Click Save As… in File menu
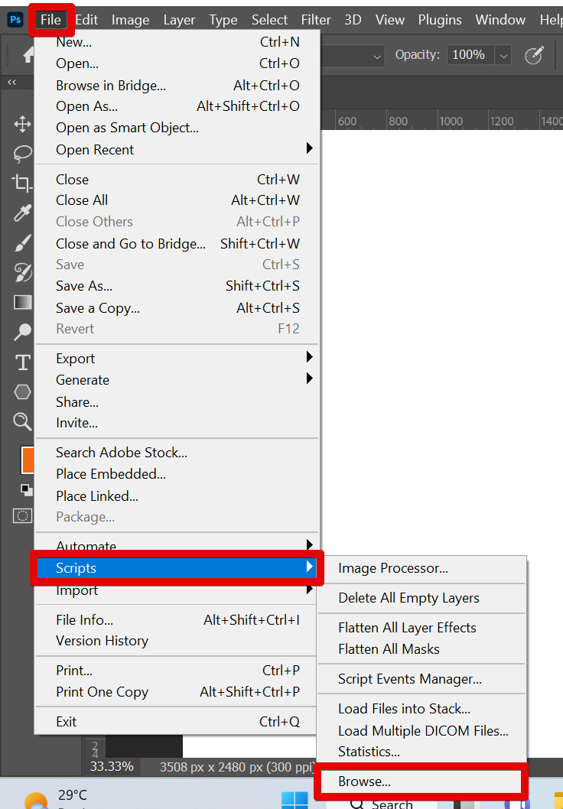The image size is (563, 809). coord(84,286)
